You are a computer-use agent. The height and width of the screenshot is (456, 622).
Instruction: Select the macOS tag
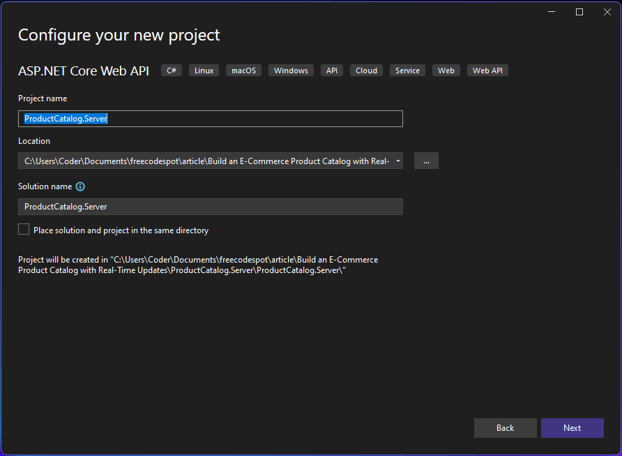click(243, 71)
